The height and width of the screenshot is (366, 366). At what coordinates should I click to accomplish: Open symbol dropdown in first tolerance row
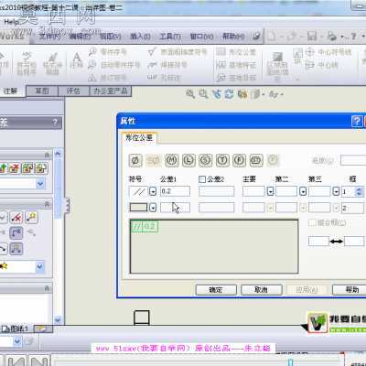coord(153,191)
